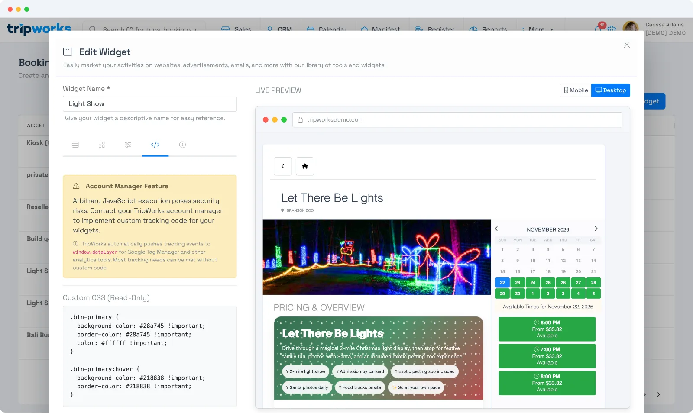Open the table layout tab icon
693x413 pixels.
(x=75, y=145)
